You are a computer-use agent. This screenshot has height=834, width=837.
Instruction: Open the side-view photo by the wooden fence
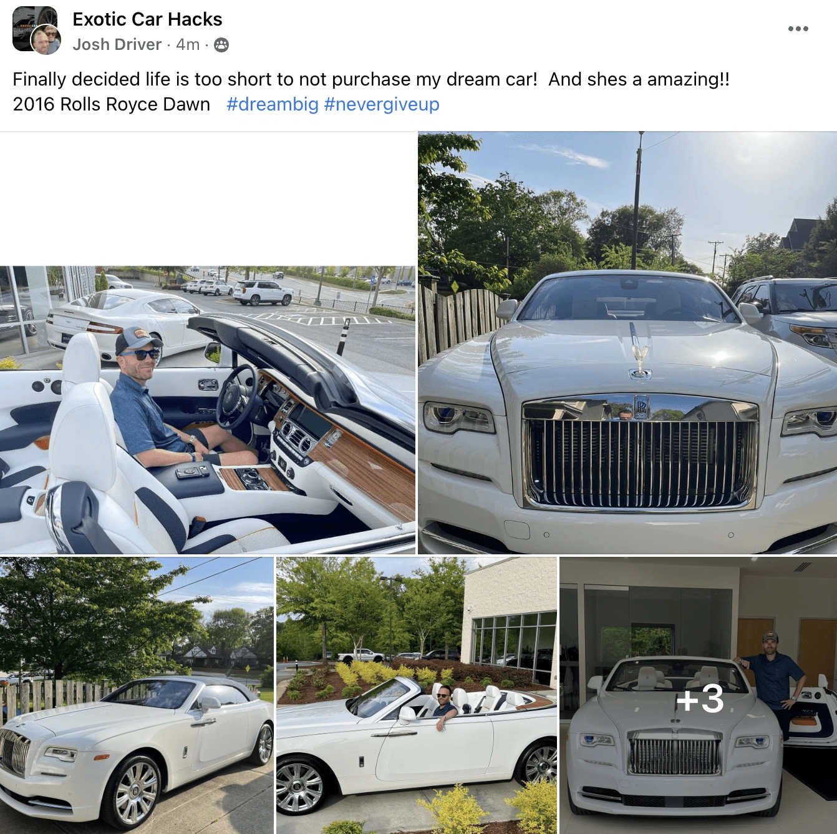click(137, 695)
